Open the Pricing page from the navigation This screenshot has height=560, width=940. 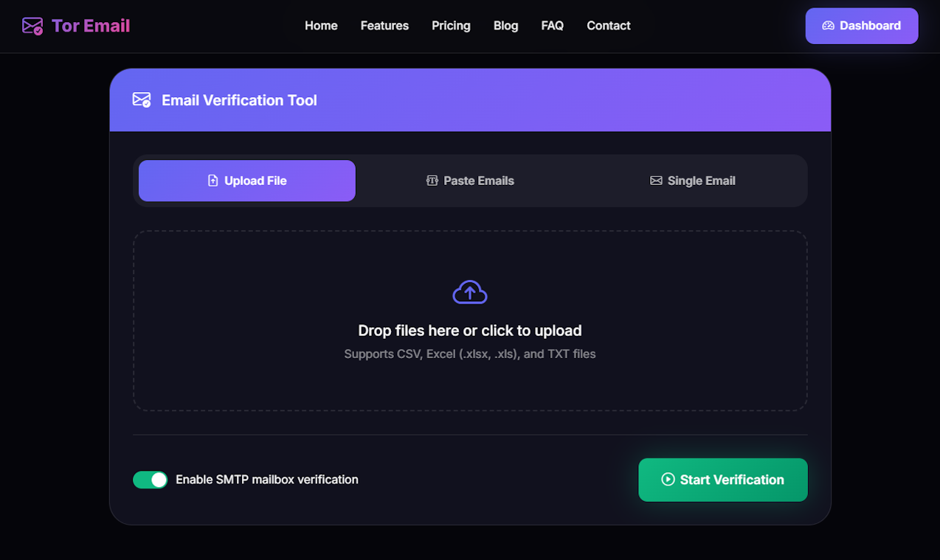pyautogui.click(x=451, y=25)
